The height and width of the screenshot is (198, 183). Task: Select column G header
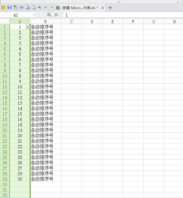(x=154, y=22)
